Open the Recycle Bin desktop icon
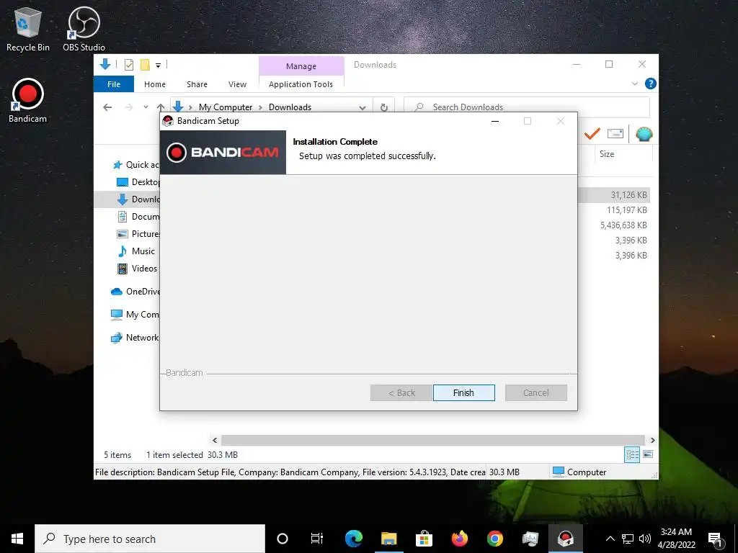The image size is (738, 553). point(28,29)
